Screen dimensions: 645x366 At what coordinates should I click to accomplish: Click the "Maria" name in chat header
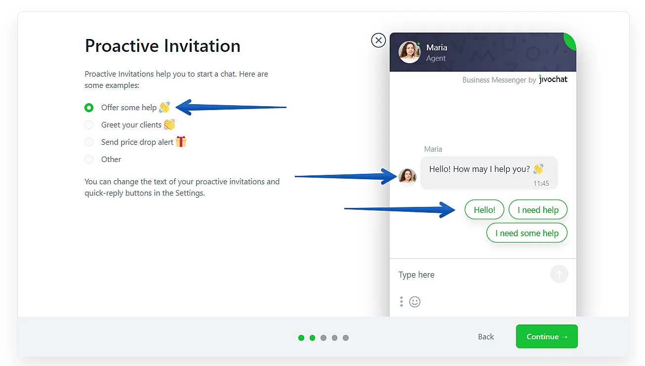tap(437, 47)
